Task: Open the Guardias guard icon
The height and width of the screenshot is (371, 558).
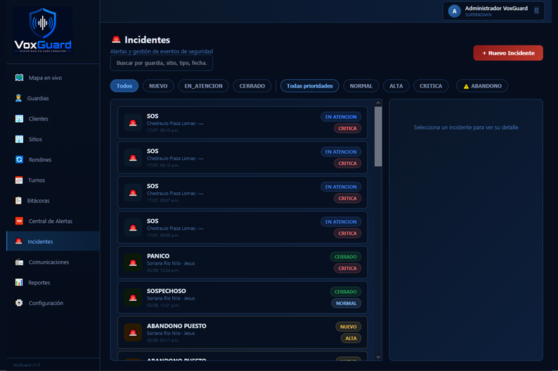Action: [18, 98]
